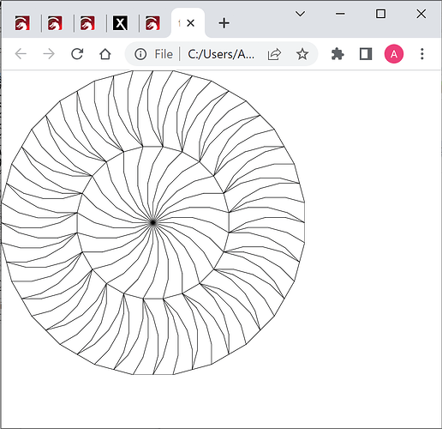Click the reload page icon
The height and width of the screenshot is (429, 442).
77,54
